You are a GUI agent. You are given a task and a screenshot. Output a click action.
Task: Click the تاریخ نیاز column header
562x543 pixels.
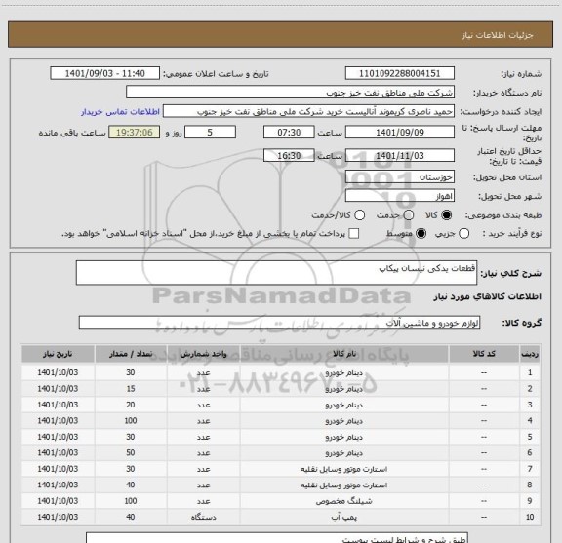click(x=58, y=354)
